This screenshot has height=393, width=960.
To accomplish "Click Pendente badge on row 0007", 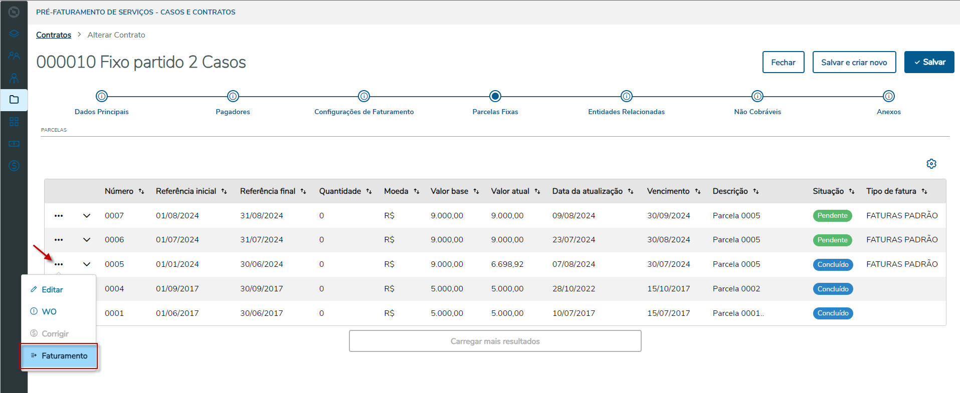I will (832, 216).
